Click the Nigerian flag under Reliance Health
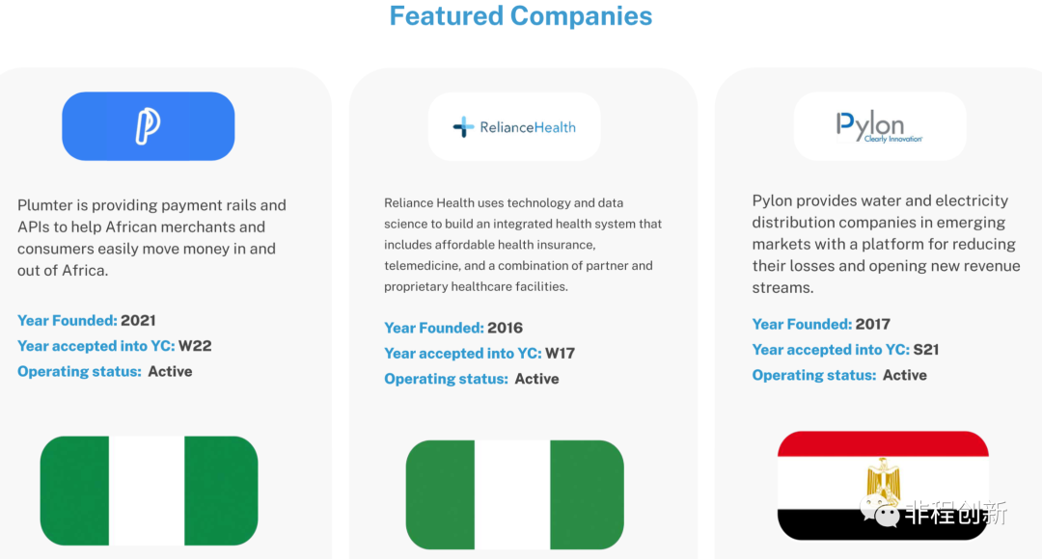This screenshot has width=1042, height=559. 515,494
